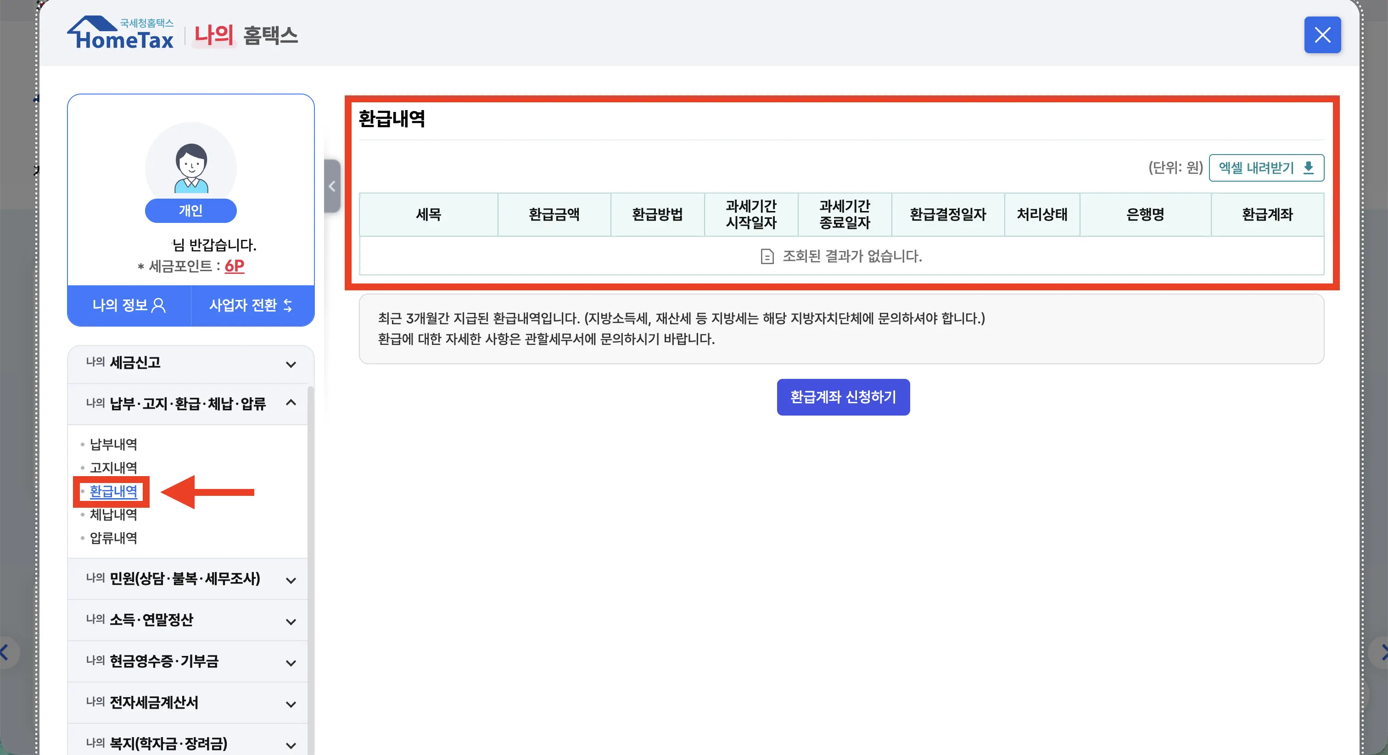1388x755 pixels.
Task: Select 납부내역 from the sidebar menu
Action: [113, 445]
